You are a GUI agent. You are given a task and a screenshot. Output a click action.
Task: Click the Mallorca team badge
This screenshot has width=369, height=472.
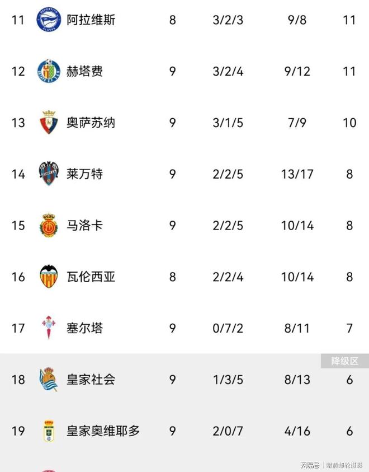(49, 225)
